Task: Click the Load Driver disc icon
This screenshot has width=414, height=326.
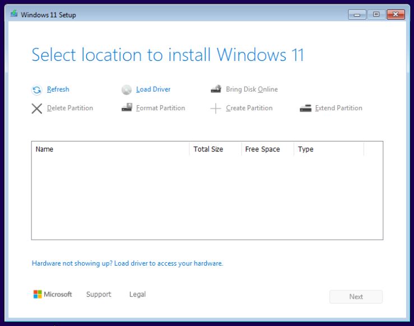Action: (127, 90)
